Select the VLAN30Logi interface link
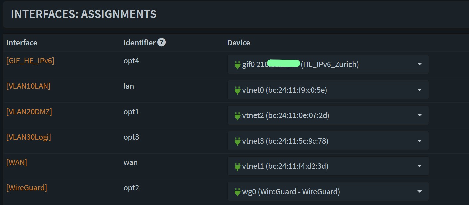This screenshot has width=469, height=205. point(29,137)
